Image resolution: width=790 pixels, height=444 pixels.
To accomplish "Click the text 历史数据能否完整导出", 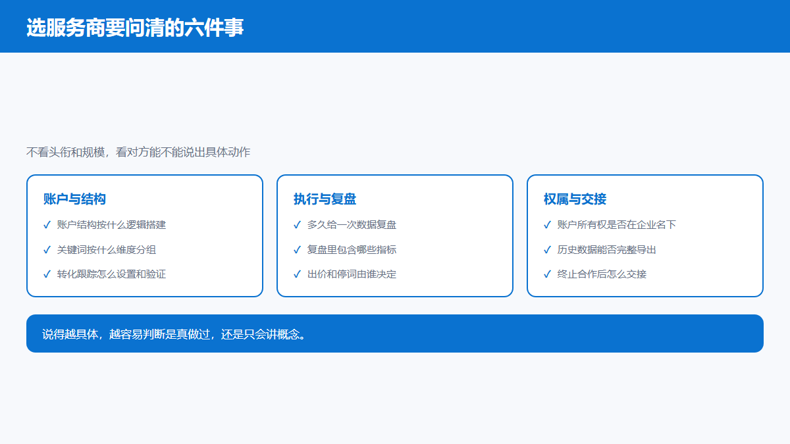I will click(607, 250).
